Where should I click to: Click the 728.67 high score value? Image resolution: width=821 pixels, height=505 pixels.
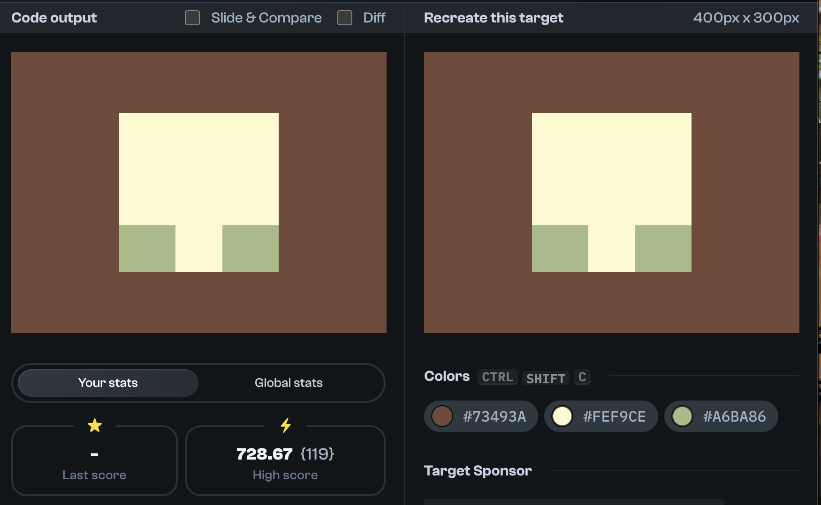click(x=264, y=454)
